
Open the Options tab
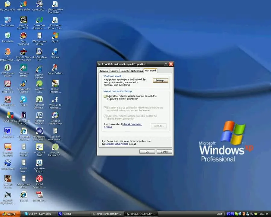point(114,71)
